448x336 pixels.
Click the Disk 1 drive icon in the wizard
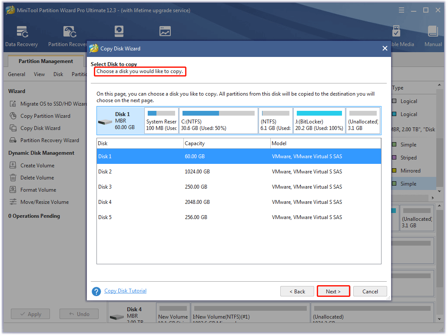coord(105,122)
